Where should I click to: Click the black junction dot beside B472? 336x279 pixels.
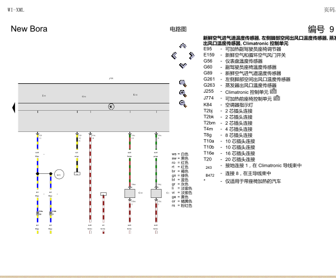[x=51, y=174]
